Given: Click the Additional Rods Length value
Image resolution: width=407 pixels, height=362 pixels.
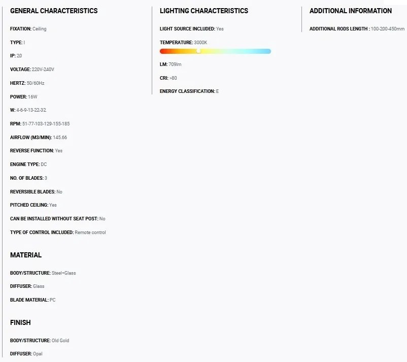Looking at the screenshot, I should (x=388, y=29).
